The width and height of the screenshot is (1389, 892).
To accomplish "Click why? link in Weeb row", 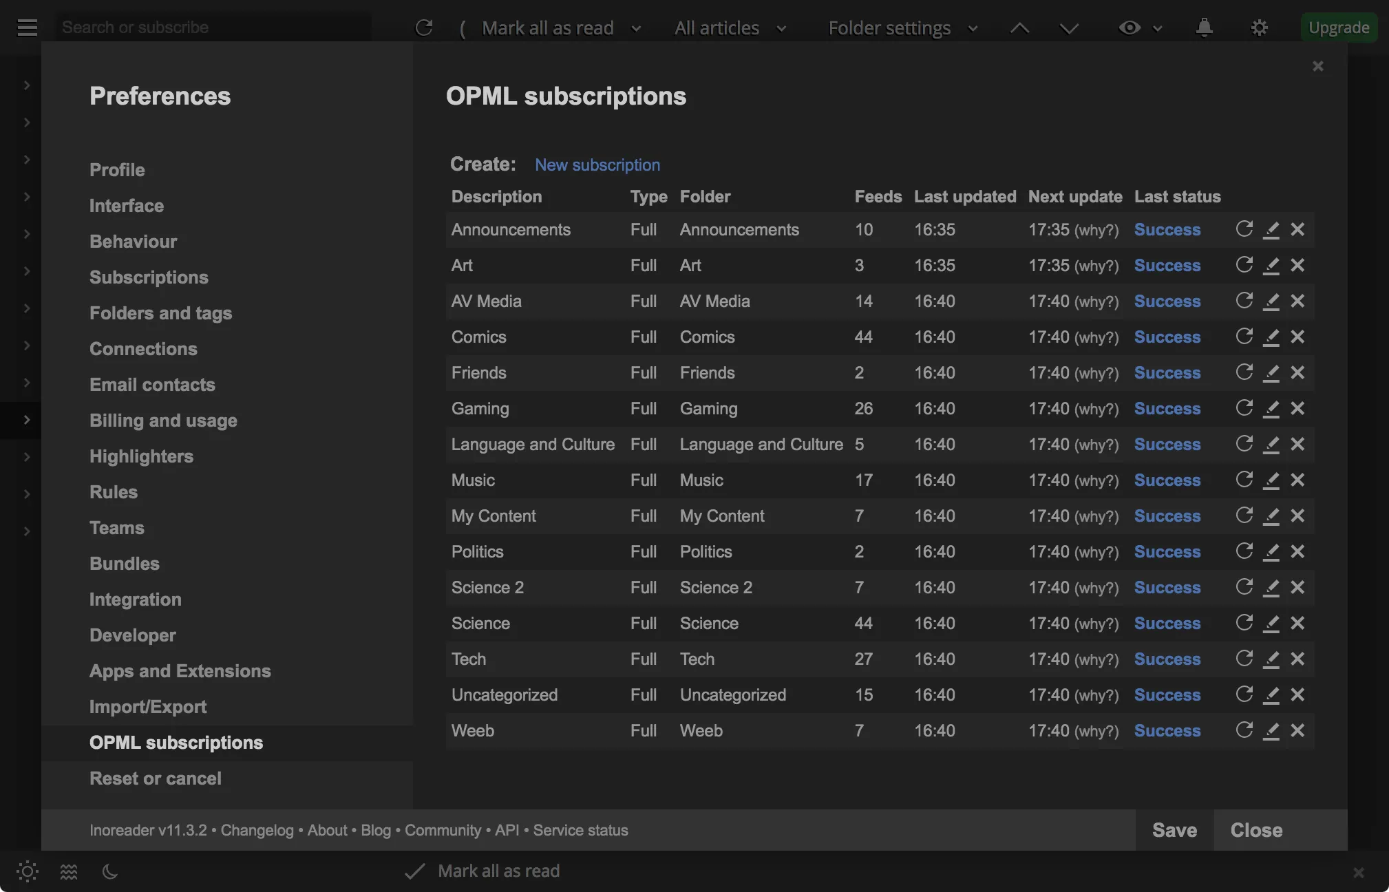I will (x=1097, y=731).
